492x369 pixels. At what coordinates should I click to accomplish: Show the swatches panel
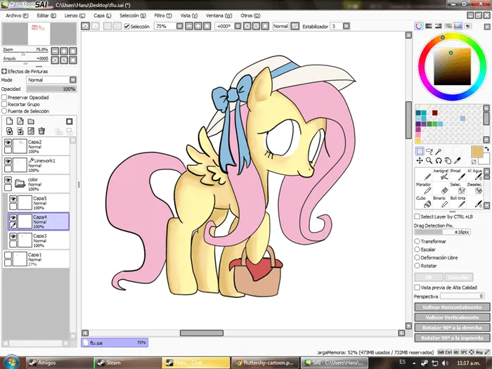(x=458, y=27)
